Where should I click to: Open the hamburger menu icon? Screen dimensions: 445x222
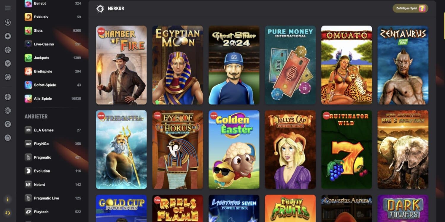[8, 8]
